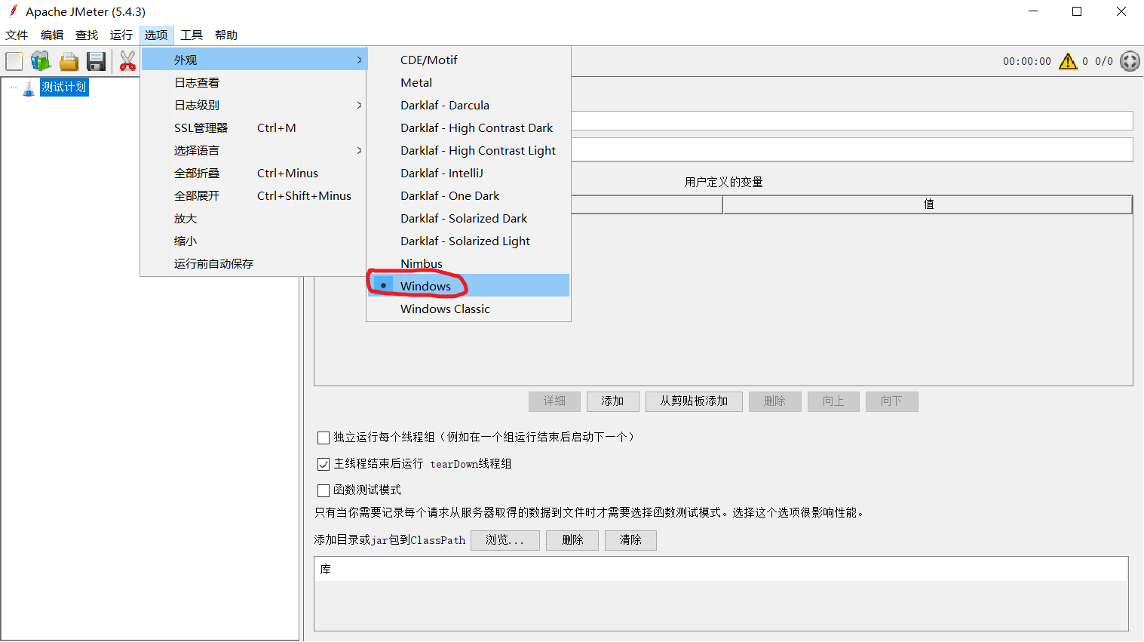The width and height of the screenshot is (1144, 642).
Task: Open the Templates toolbar icon
Action: tap(41, 61)
